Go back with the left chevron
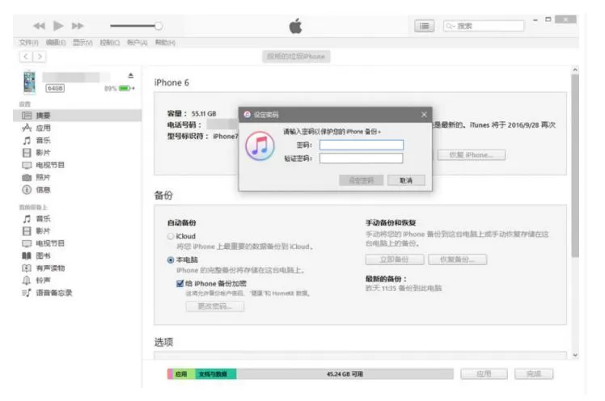This screenshot has width=605, height=401. pyautogui.click(x=25, y=57)
